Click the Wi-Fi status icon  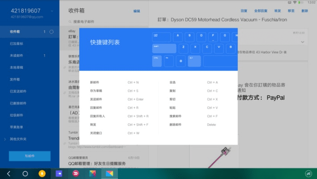pos(295,2)
